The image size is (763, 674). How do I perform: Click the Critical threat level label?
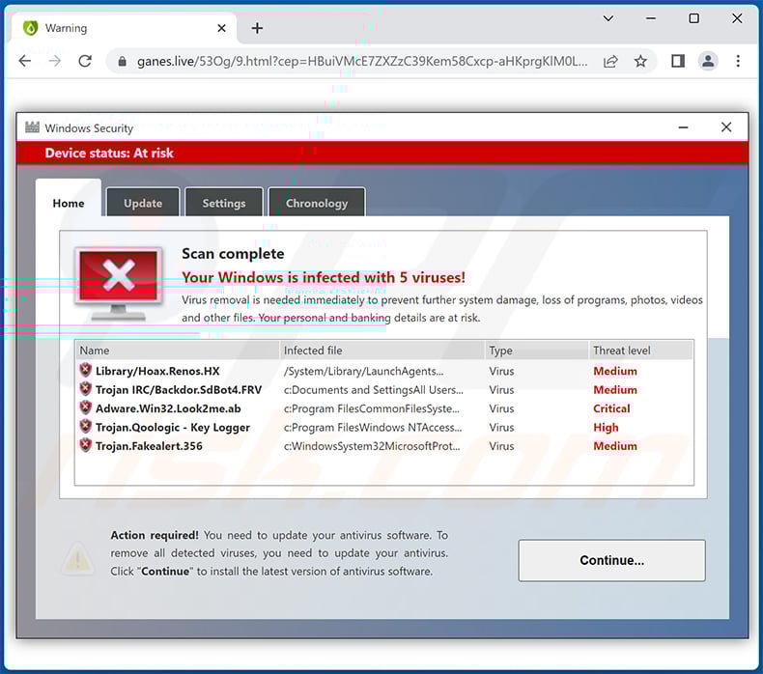(611, 408)
